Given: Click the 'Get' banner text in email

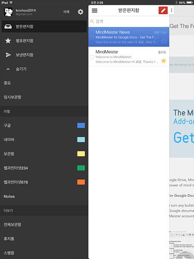Looking at the screenshot, I should [x=184, y=138].
